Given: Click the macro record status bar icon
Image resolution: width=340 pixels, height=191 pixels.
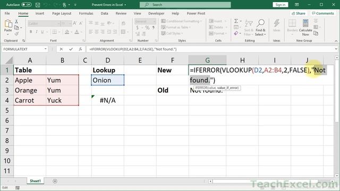Looking at the screenshot, I should click(18, 188).
